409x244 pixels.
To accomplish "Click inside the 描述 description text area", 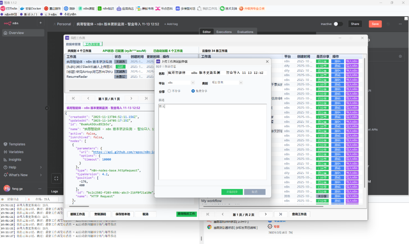I will click(x=212, y=142).
